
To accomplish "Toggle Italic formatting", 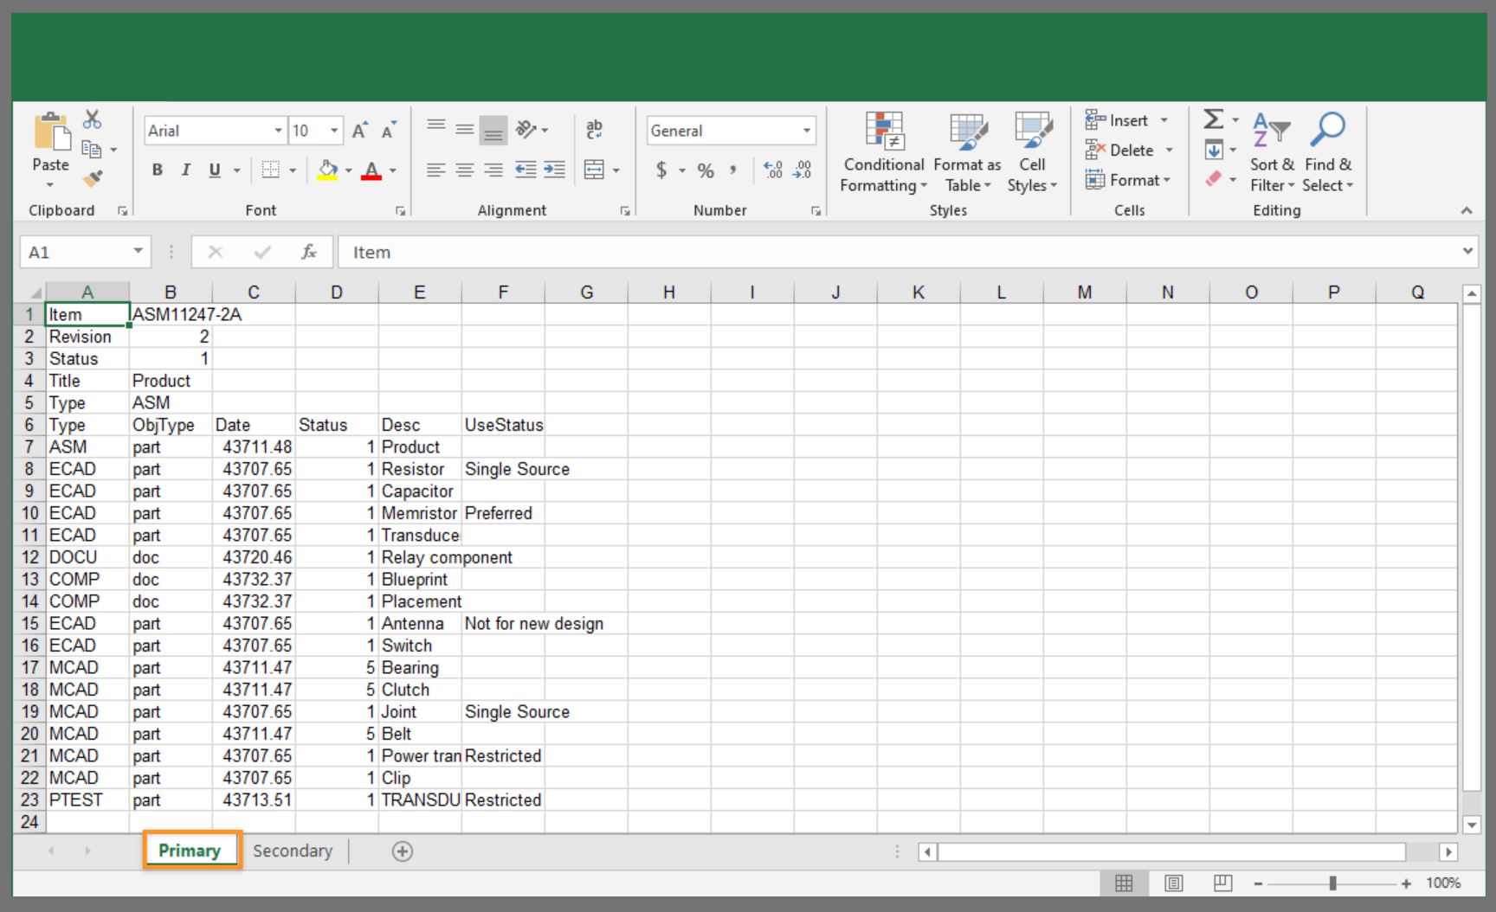I will tap(185, 170).
